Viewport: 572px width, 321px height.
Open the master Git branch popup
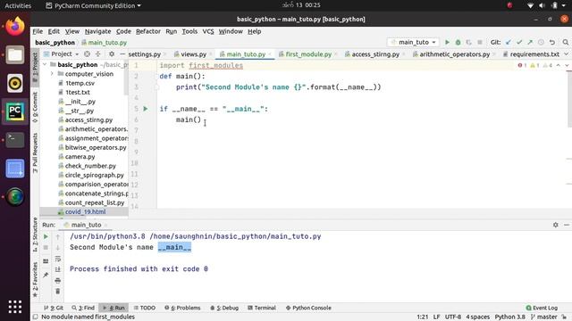pyautogui.click(x=543, y=317)
